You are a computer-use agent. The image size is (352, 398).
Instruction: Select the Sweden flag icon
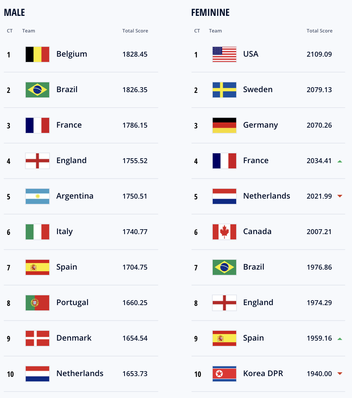tap(224, 89)
